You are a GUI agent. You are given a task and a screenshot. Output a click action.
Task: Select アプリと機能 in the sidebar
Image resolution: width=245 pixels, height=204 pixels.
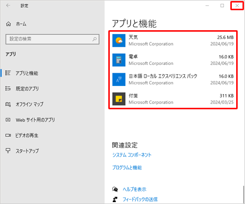(27, 73)
